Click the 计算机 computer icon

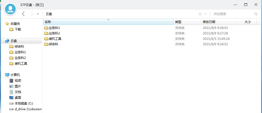pyautogui.click(x=7, y=75)
